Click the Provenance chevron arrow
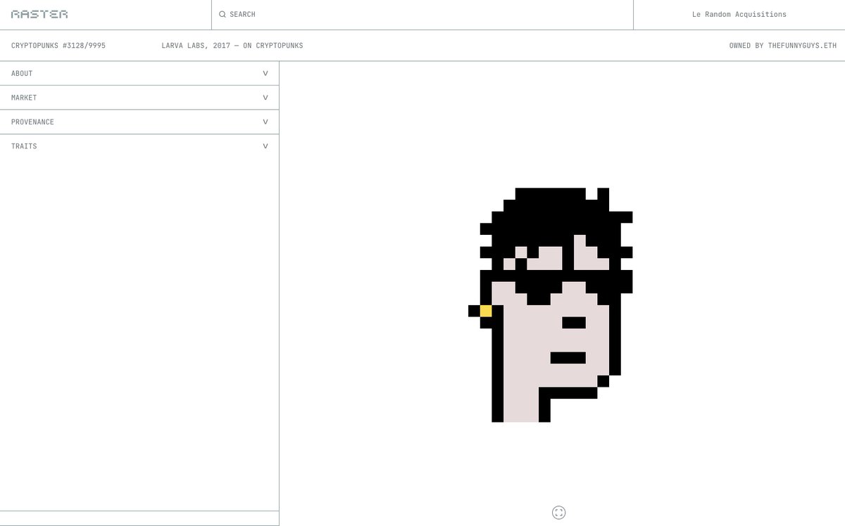Screen dimensions: 845x526 click(x=265, y=122)
